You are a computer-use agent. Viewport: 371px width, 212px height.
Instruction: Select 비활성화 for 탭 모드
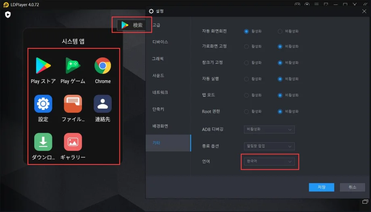[x=280, y=95]
